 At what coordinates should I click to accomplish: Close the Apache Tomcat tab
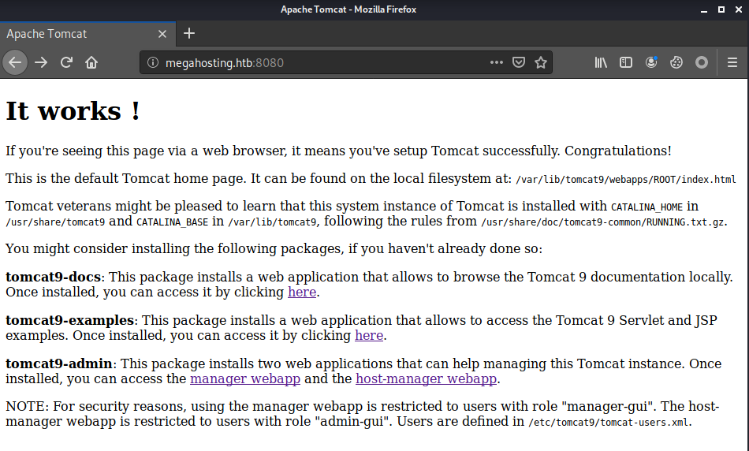[162, 34]
